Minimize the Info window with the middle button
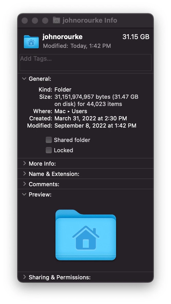 click(35, 20)
